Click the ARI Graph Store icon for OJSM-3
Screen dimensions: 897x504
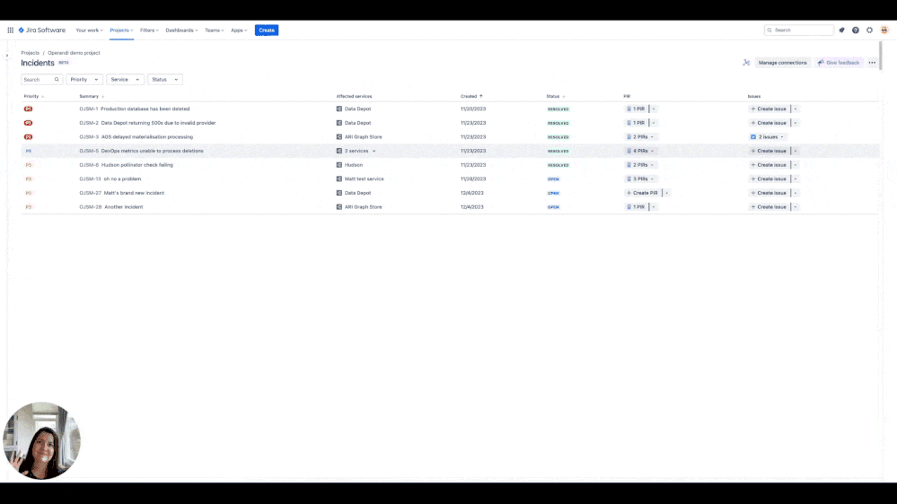339,137
